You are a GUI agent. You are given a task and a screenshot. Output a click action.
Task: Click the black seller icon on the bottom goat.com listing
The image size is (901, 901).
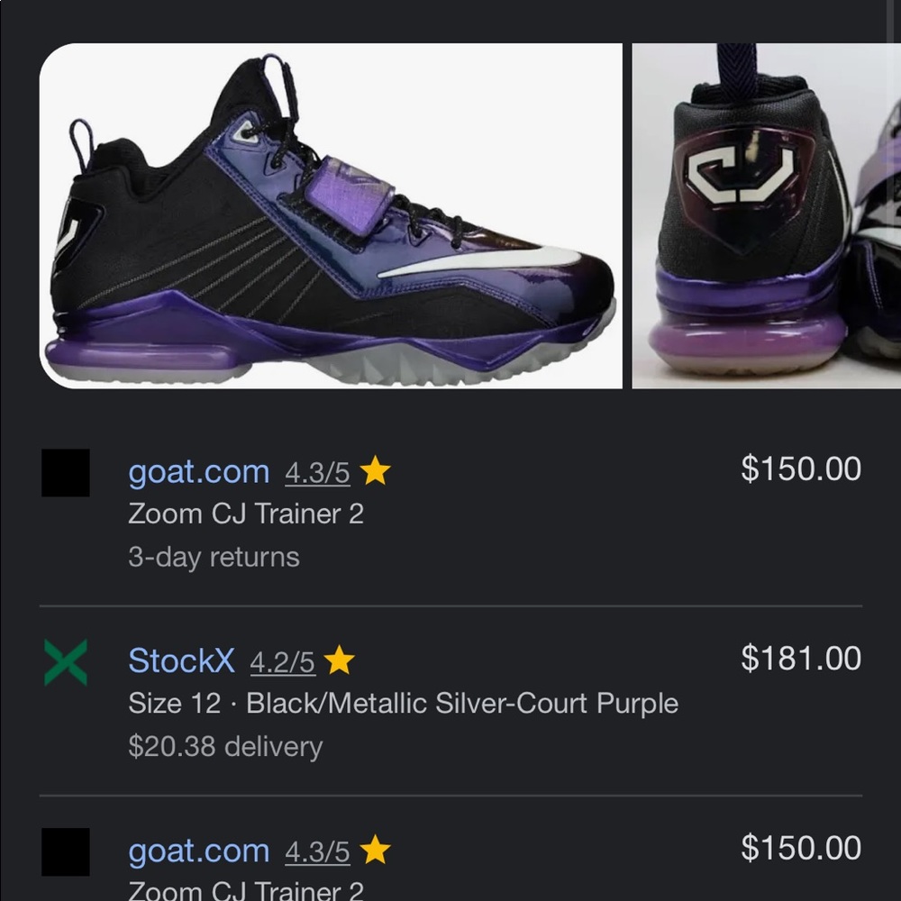66,851
